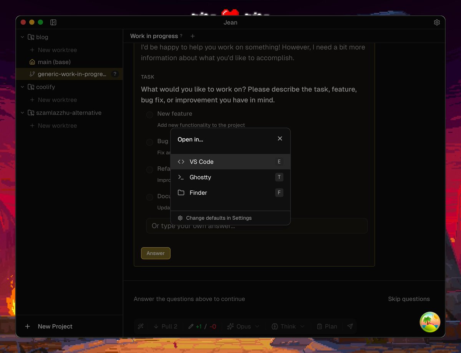Collapse the szamlazzhu-alternative project tree

click(22, 113)
